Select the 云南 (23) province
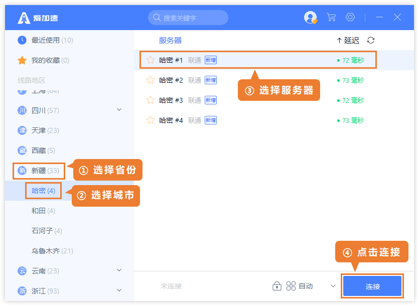 point(46,271)
